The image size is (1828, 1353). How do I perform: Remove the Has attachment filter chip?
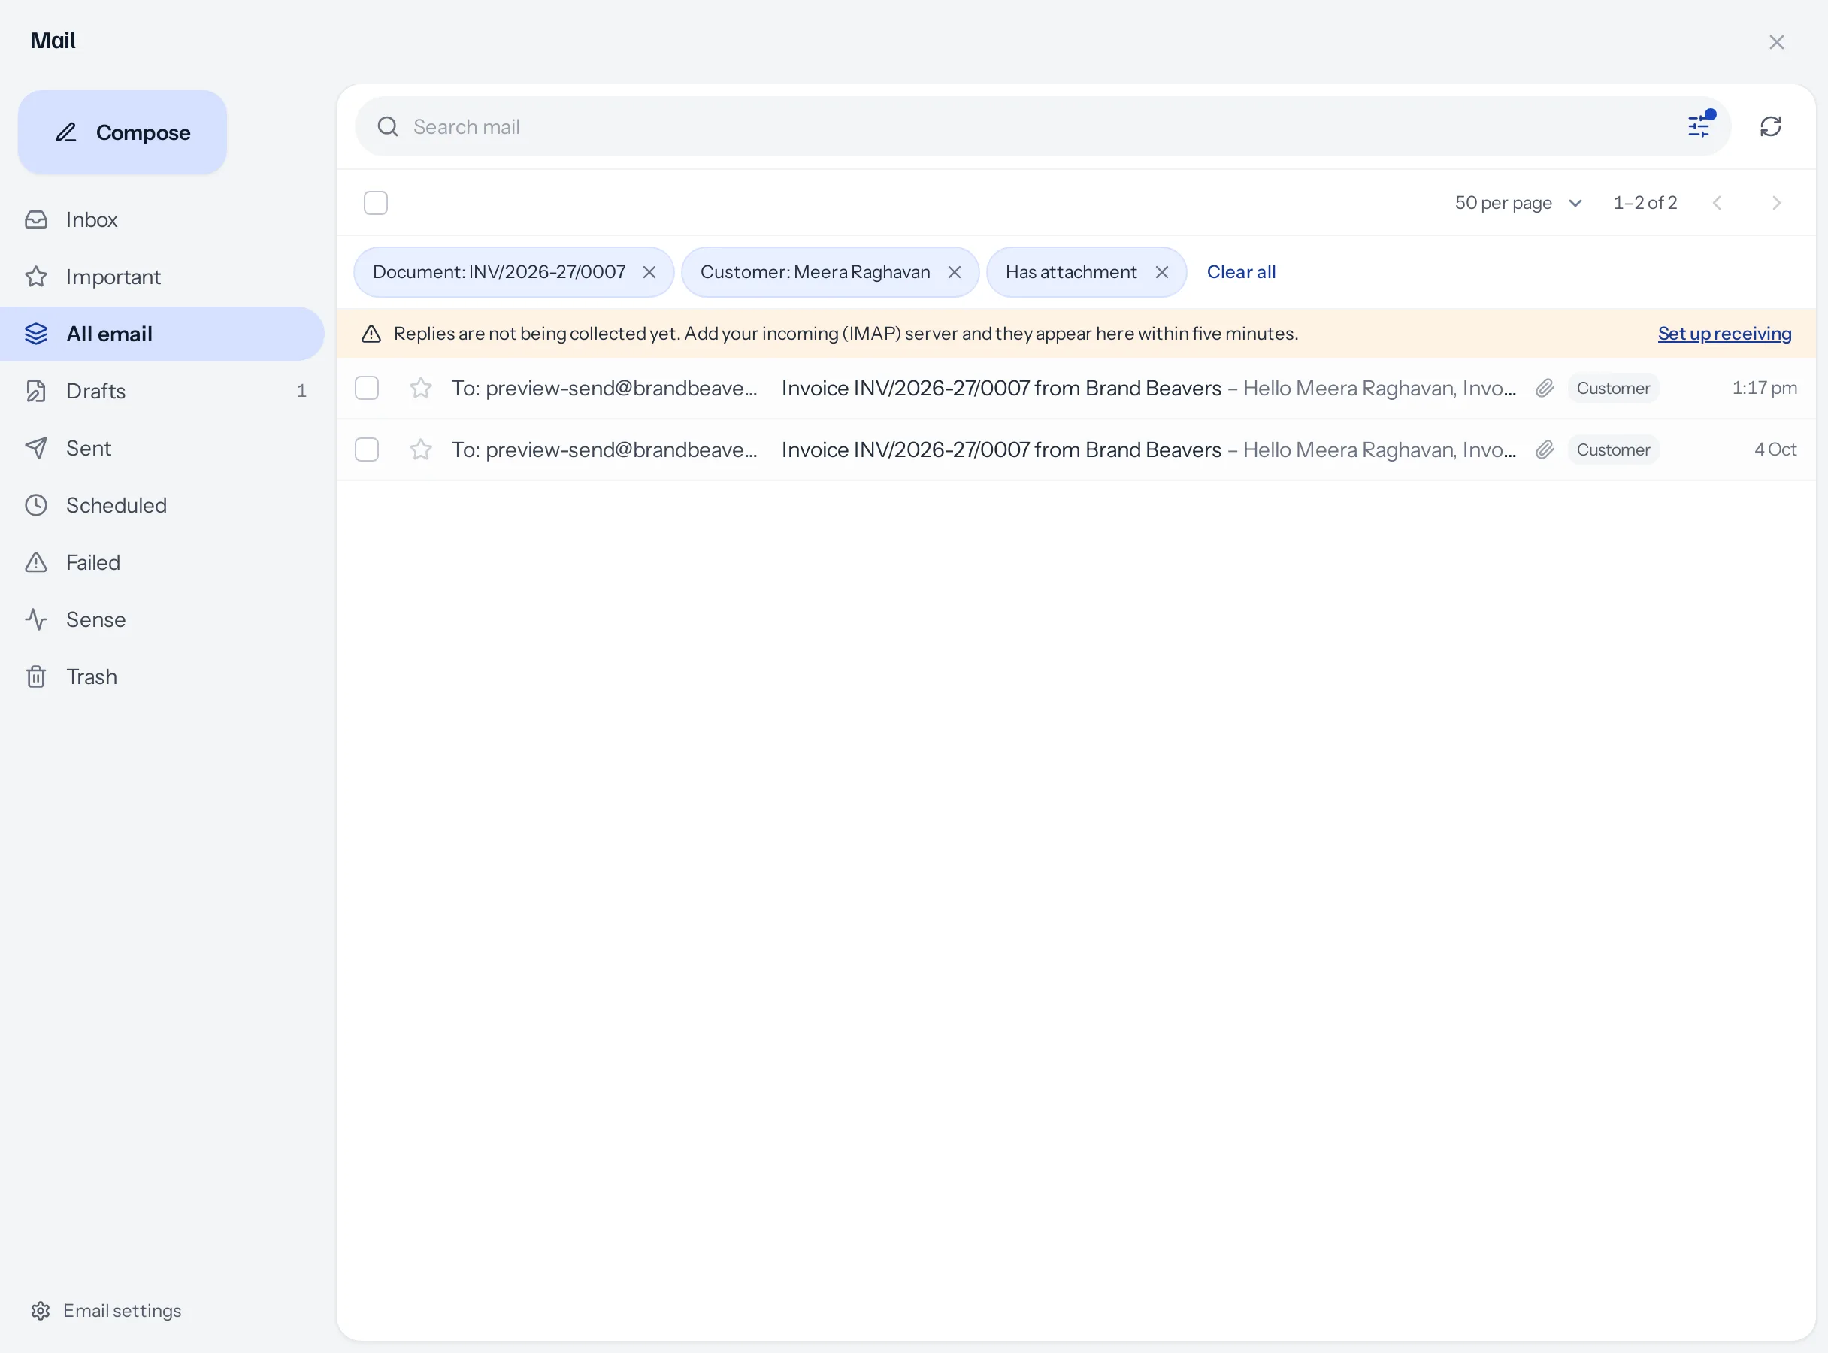(x=1161, y=272)
